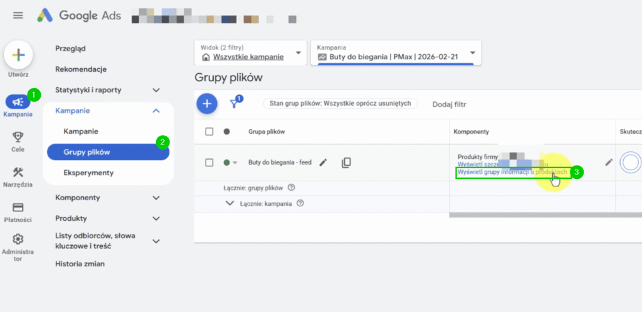The image size is (642, 312).
Task: Tick checkbox for Buty do biegania - feed
Action: pos(209,163)
